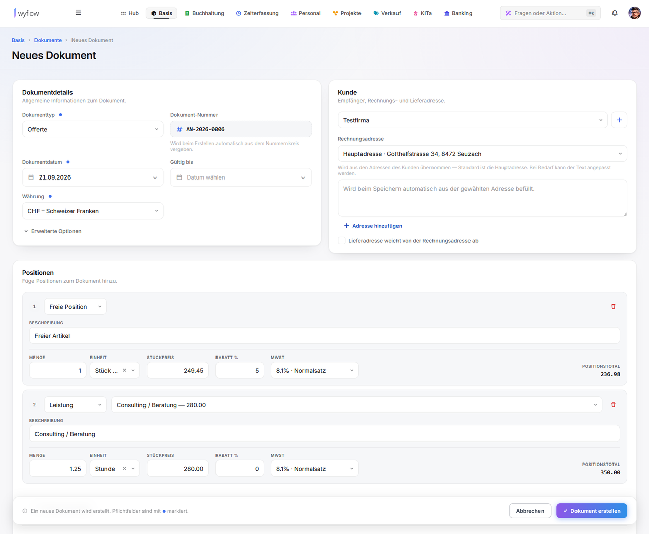Open the Personal tab
The height and width of the screenshot is (534, 649).
pyautogui.click(x=305, y=13)
